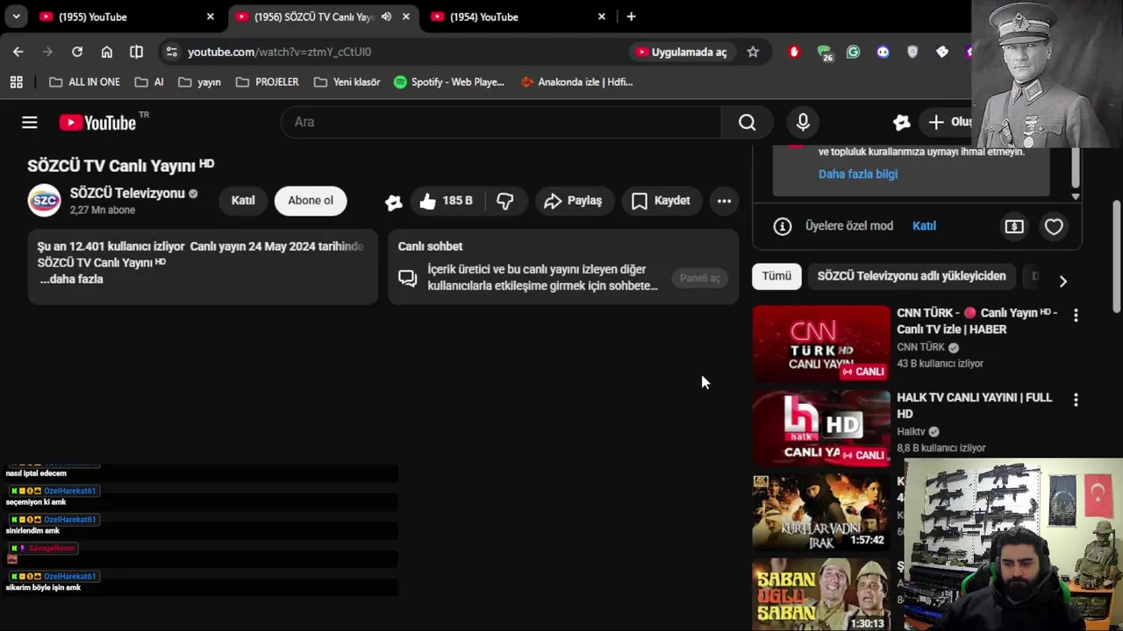Open CNN TÜRK live stream thumbnail

[x=821, y=344]
